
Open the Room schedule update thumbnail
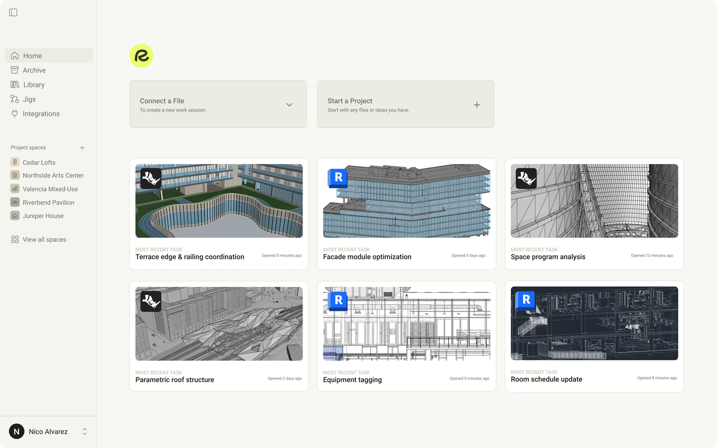594,323
